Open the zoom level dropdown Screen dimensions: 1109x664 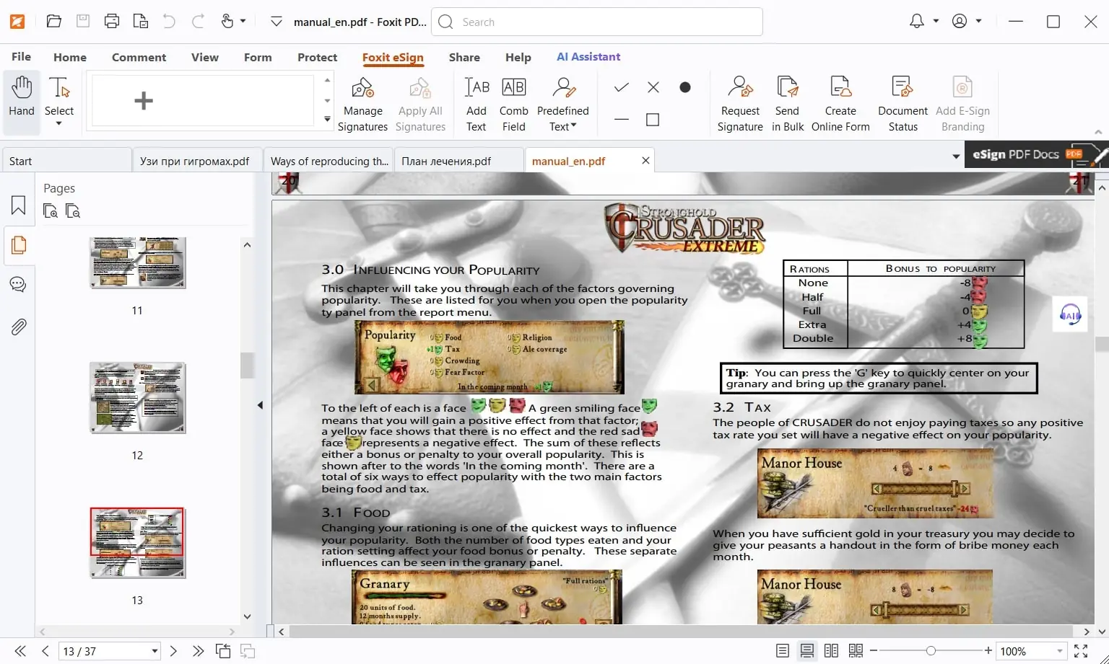pyautogui.click(x=1060, y=651)
